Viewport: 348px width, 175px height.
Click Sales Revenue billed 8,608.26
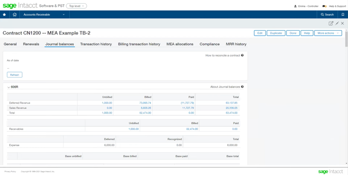146,108
